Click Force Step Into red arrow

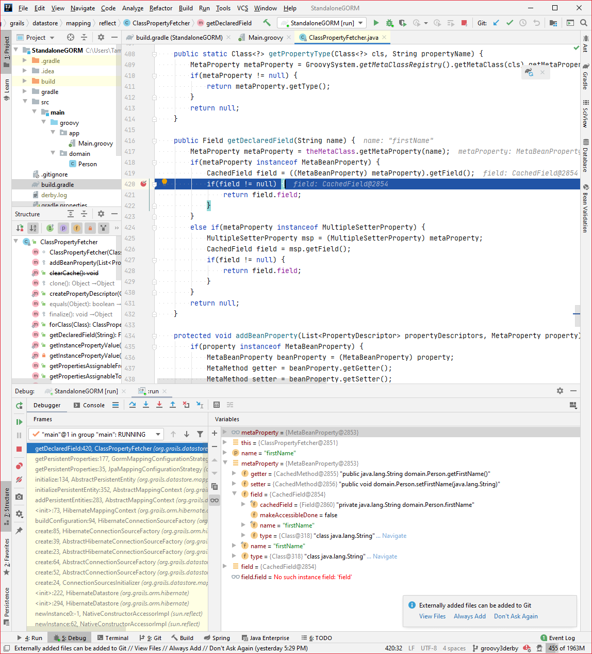[x=159, y=405]
